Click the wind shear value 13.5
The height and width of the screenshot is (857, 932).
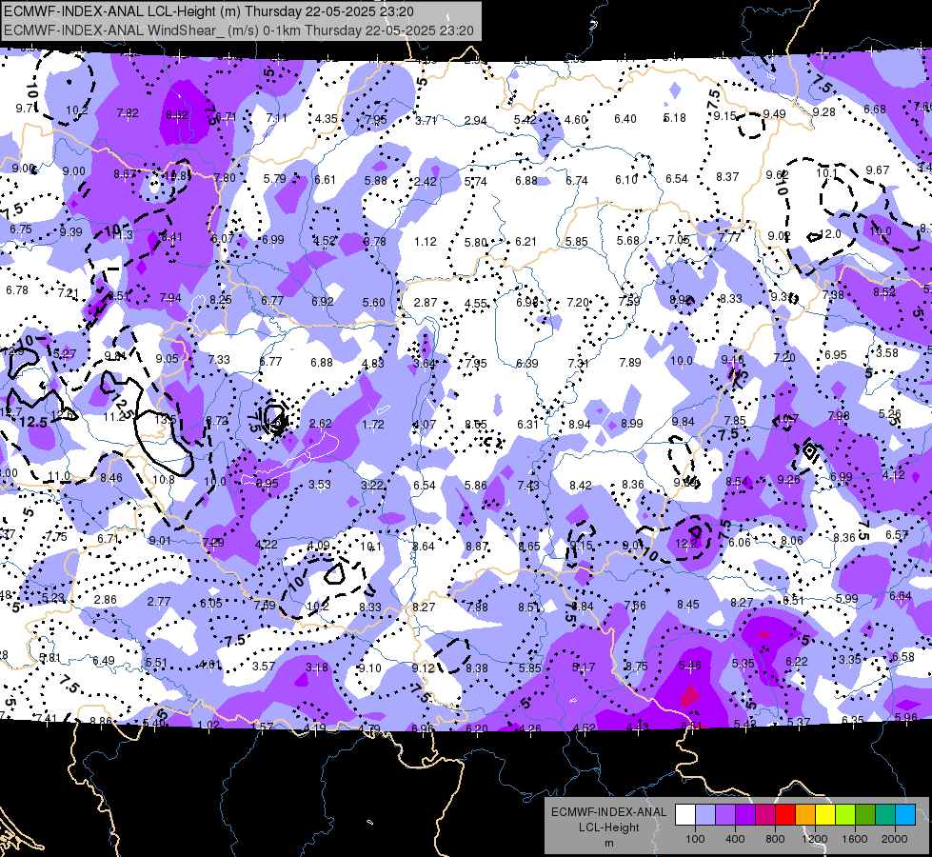pyautogui.click(x=166, y=419)
